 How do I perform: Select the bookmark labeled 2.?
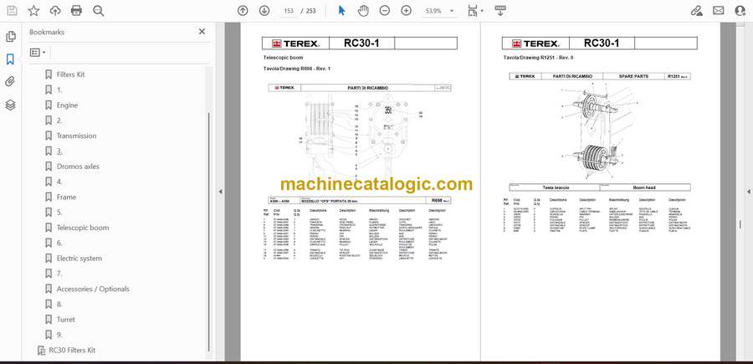pos(59,120)
